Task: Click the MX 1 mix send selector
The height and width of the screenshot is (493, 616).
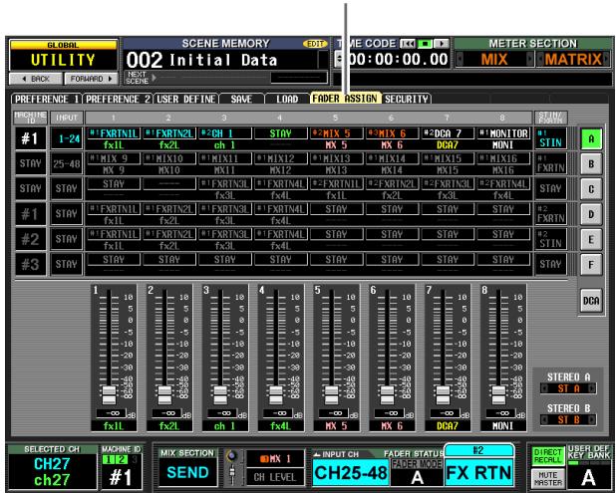Action: [275, 458]
